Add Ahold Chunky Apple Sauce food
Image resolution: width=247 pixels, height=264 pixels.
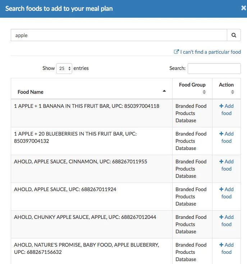click(x=227, y=221)
